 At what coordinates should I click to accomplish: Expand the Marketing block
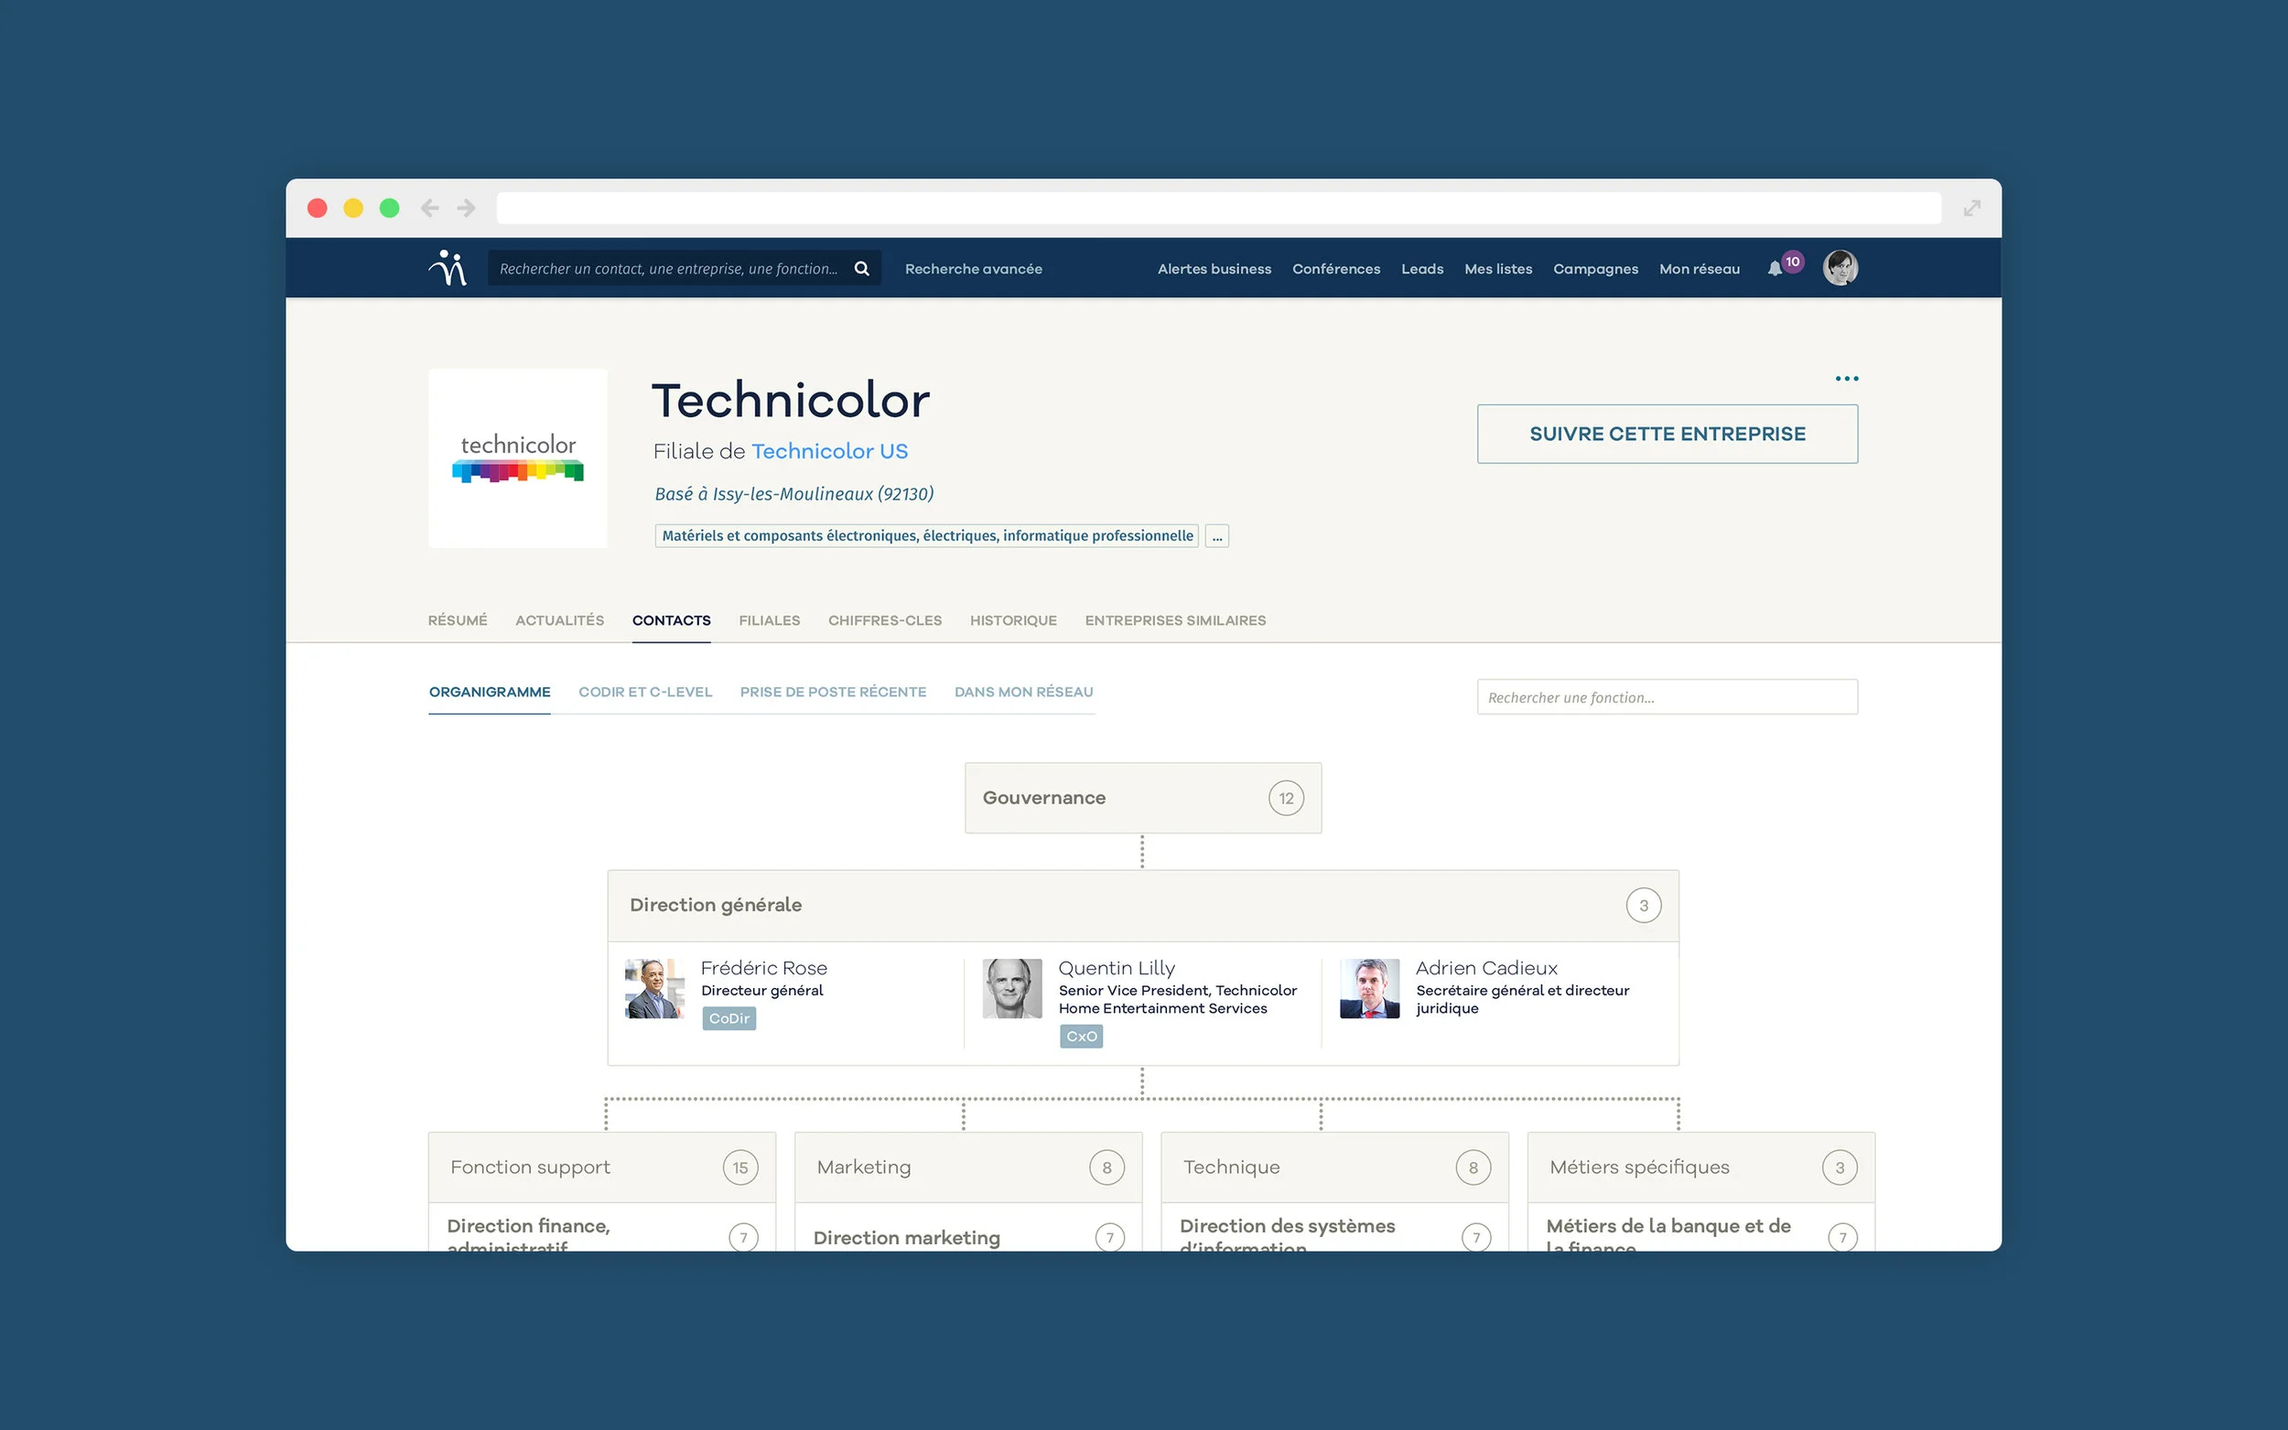968,1167
